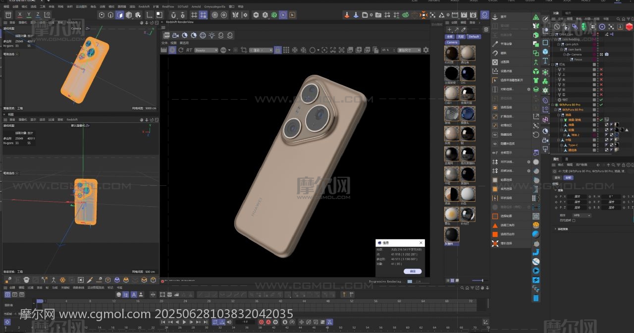
Task: Click the green head icon in object manager
Action: click(584, 26)
